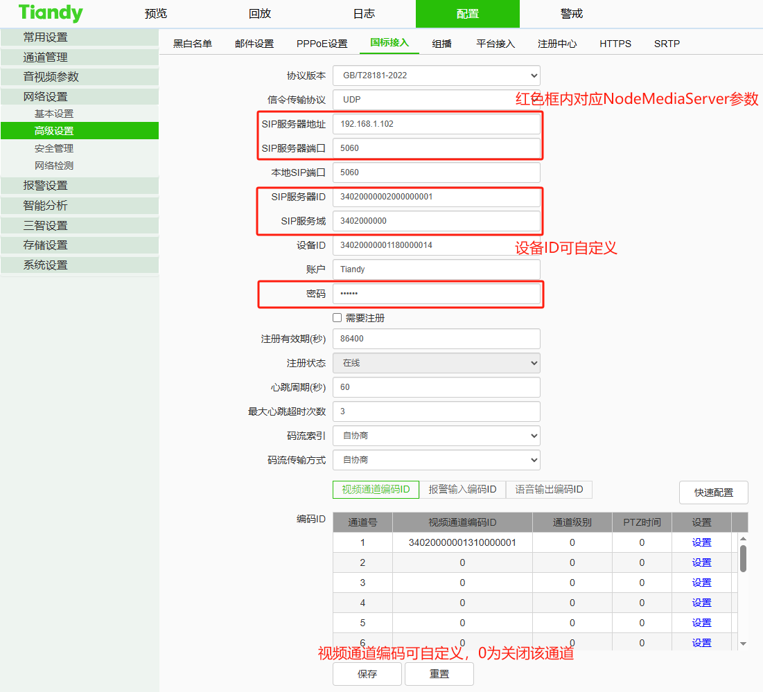
Task: Open the 警戒 top tab
Action: click(572, 14)
